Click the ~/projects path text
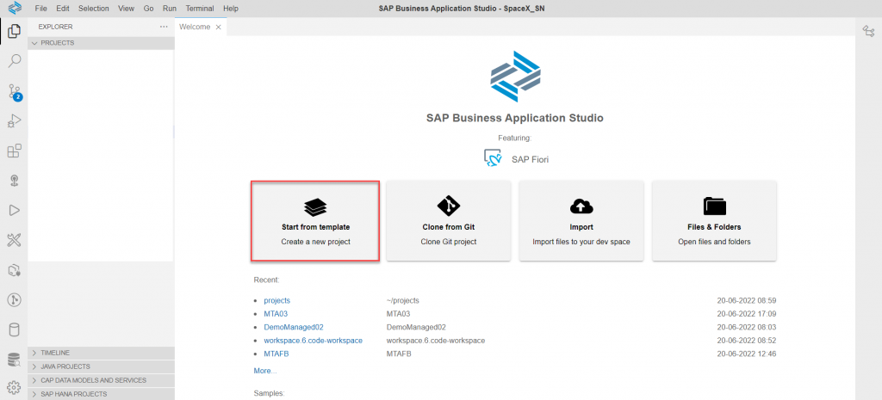 [403, 300]
